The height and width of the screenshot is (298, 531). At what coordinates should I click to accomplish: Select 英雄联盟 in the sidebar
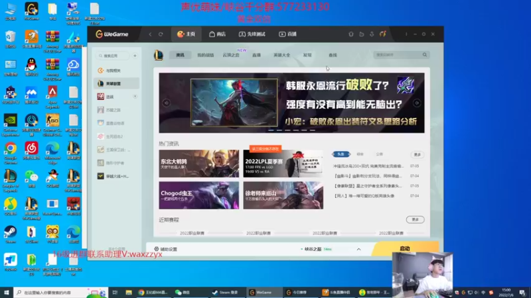pos(116,83)
